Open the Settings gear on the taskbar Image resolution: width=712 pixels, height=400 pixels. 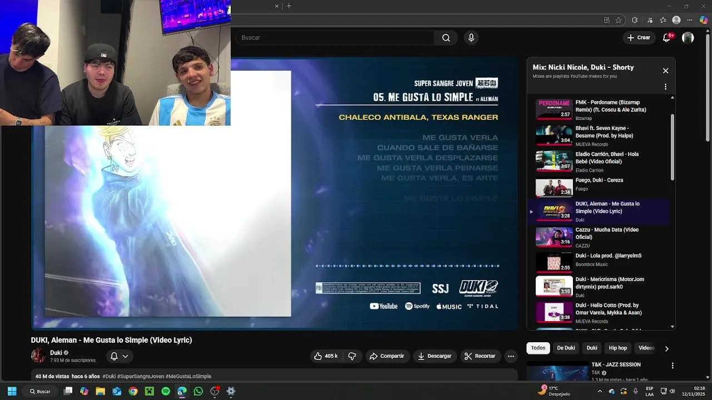click(x=231, y=391)
